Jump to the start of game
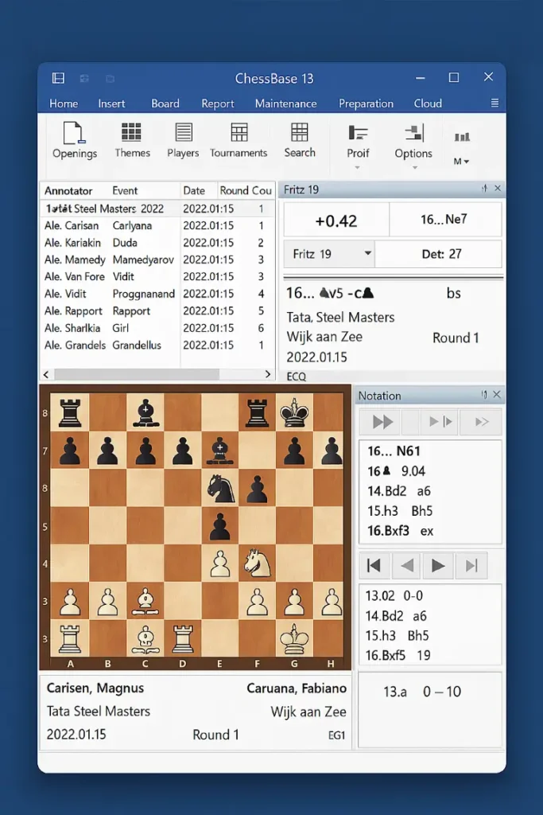Viewport: 543px width, 815px height. pos(374,565)
